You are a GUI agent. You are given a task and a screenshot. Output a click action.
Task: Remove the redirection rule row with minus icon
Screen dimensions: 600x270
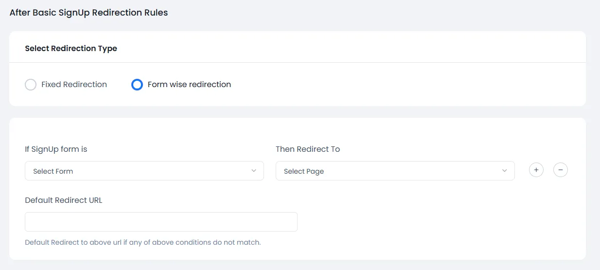click(x=561, y=170)
